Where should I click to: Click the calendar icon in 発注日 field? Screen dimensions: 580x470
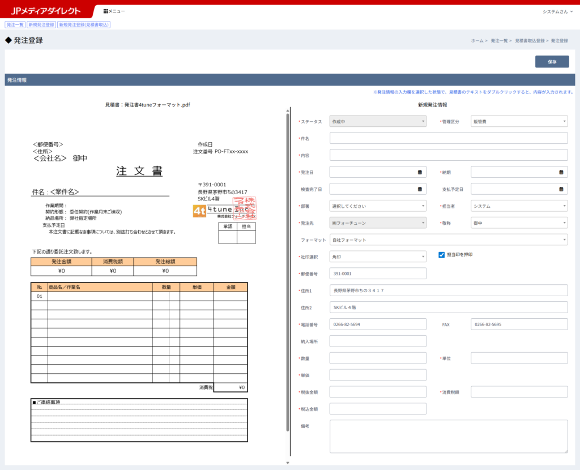click(x=420, y=172)
